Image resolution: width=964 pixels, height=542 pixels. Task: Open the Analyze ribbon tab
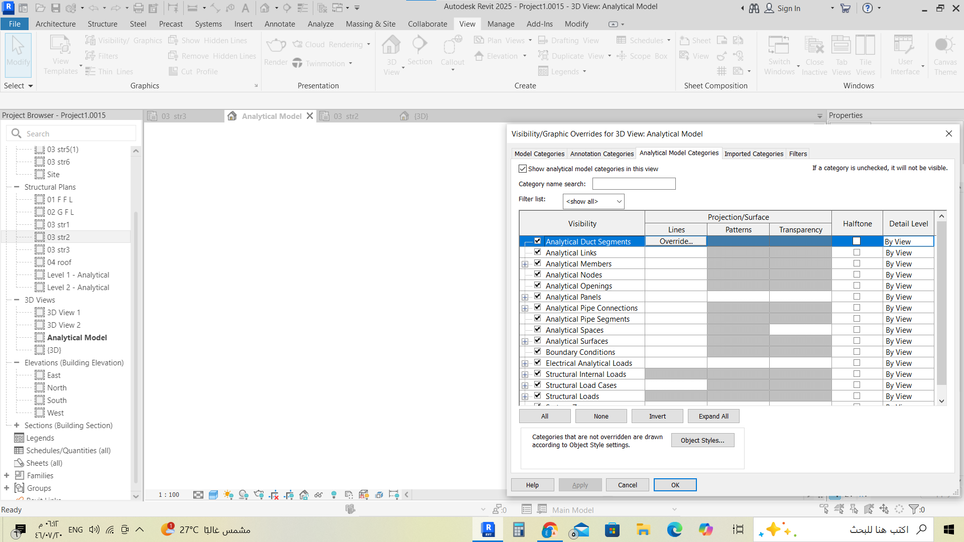320,24
